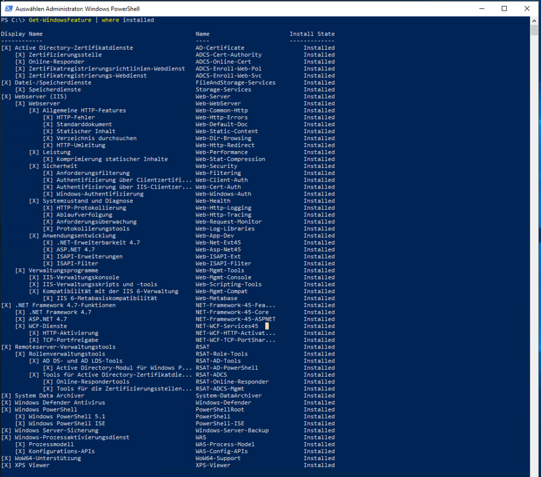The width and height of the screenshot is (541, 477).
Task: Click 'Web-Http-Errors' name
Action: pos(221,117)
